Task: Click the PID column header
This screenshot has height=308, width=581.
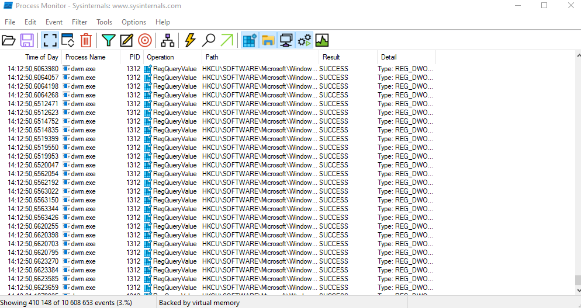Action: point(132,57)
